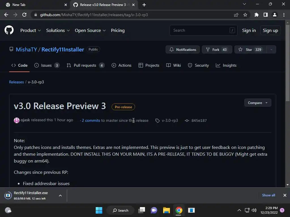Close the New Tab tab
Screen dimensions: 290x217
(x=65, y=5)
